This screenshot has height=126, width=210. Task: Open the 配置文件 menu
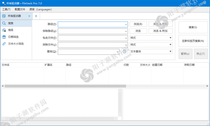click(20, 9)
